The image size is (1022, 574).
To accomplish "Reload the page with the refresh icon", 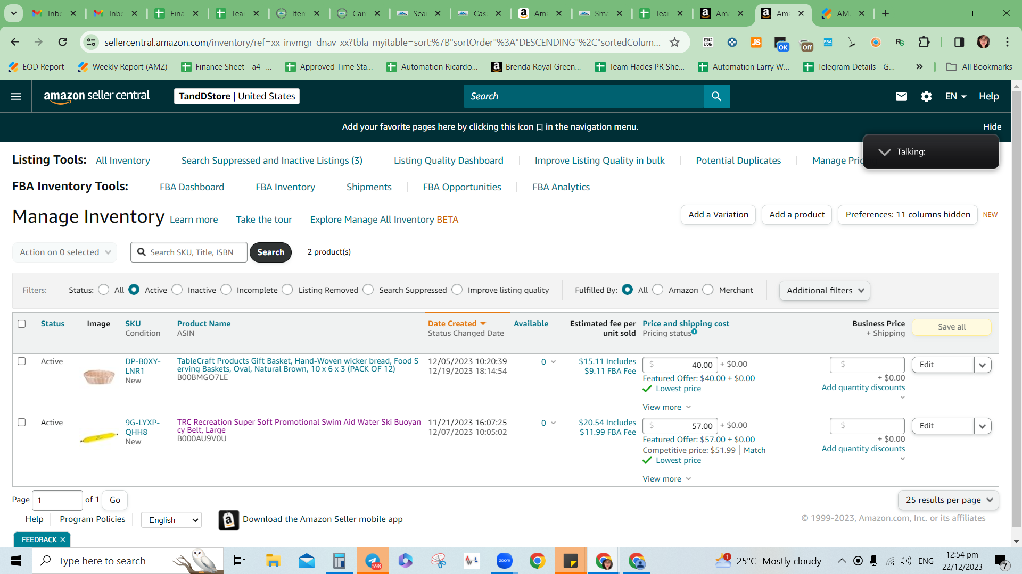I will pyautogui.click(x=63, y=42).
